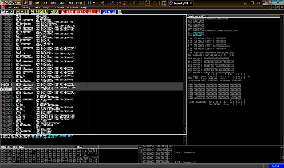Viewport: 284px width, 168px height.
Task: Click the Trace over toolbar icon
Action: [x=46, y=11]
